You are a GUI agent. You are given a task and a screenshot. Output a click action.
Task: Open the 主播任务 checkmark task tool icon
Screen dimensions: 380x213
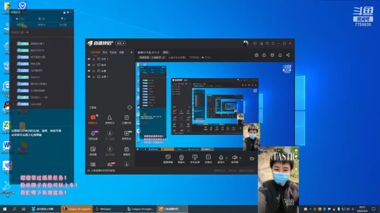point(126,119)
